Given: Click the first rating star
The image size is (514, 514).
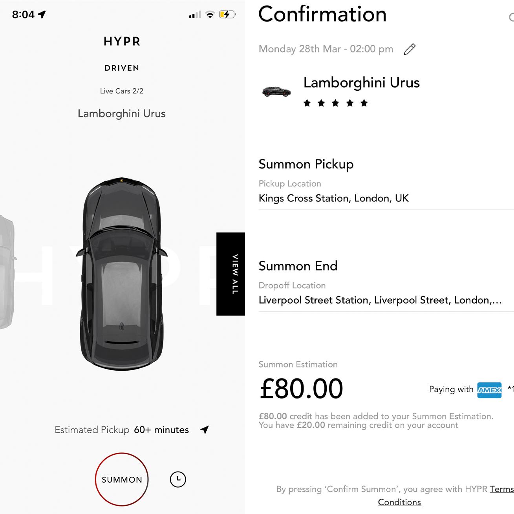Looking at the screenshot, I should 307,103.
